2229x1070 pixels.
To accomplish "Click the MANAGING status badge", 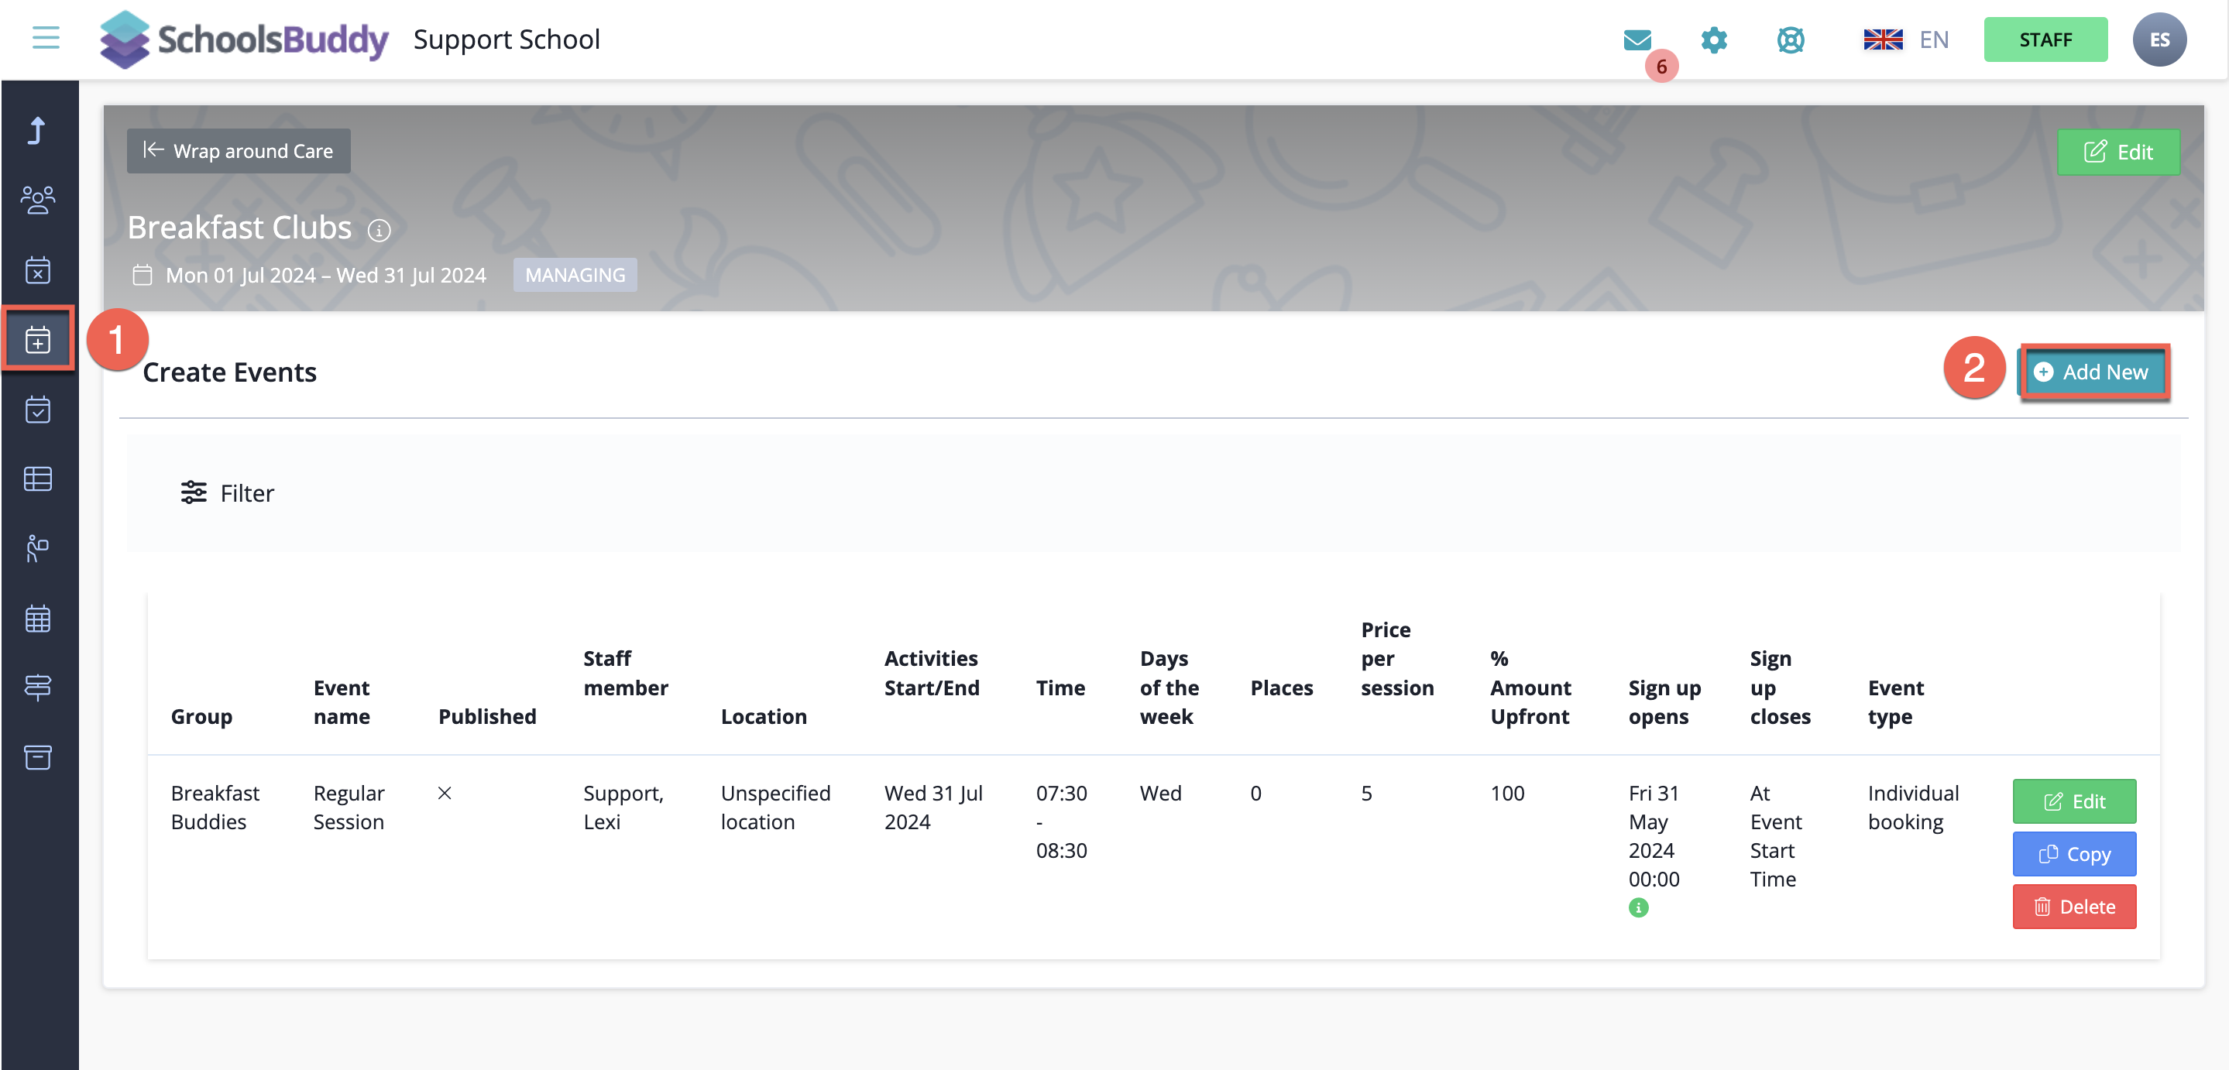I will click(575, 275).
